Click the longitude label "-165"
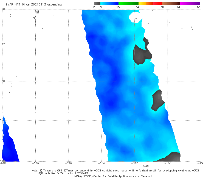The width and height of the screenshot is (203, 178). pyautogui.click(x=101, y=163)
